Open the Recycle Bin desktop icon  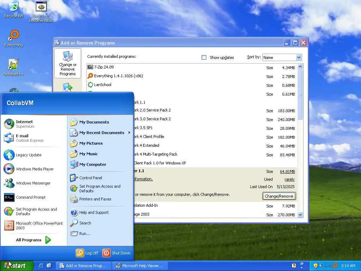(13, 10)
